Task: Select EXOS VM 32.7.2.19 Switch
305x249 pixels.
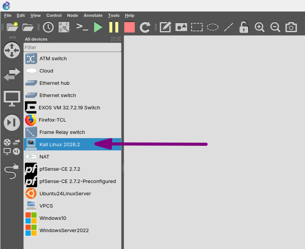Action: [72, 107]
